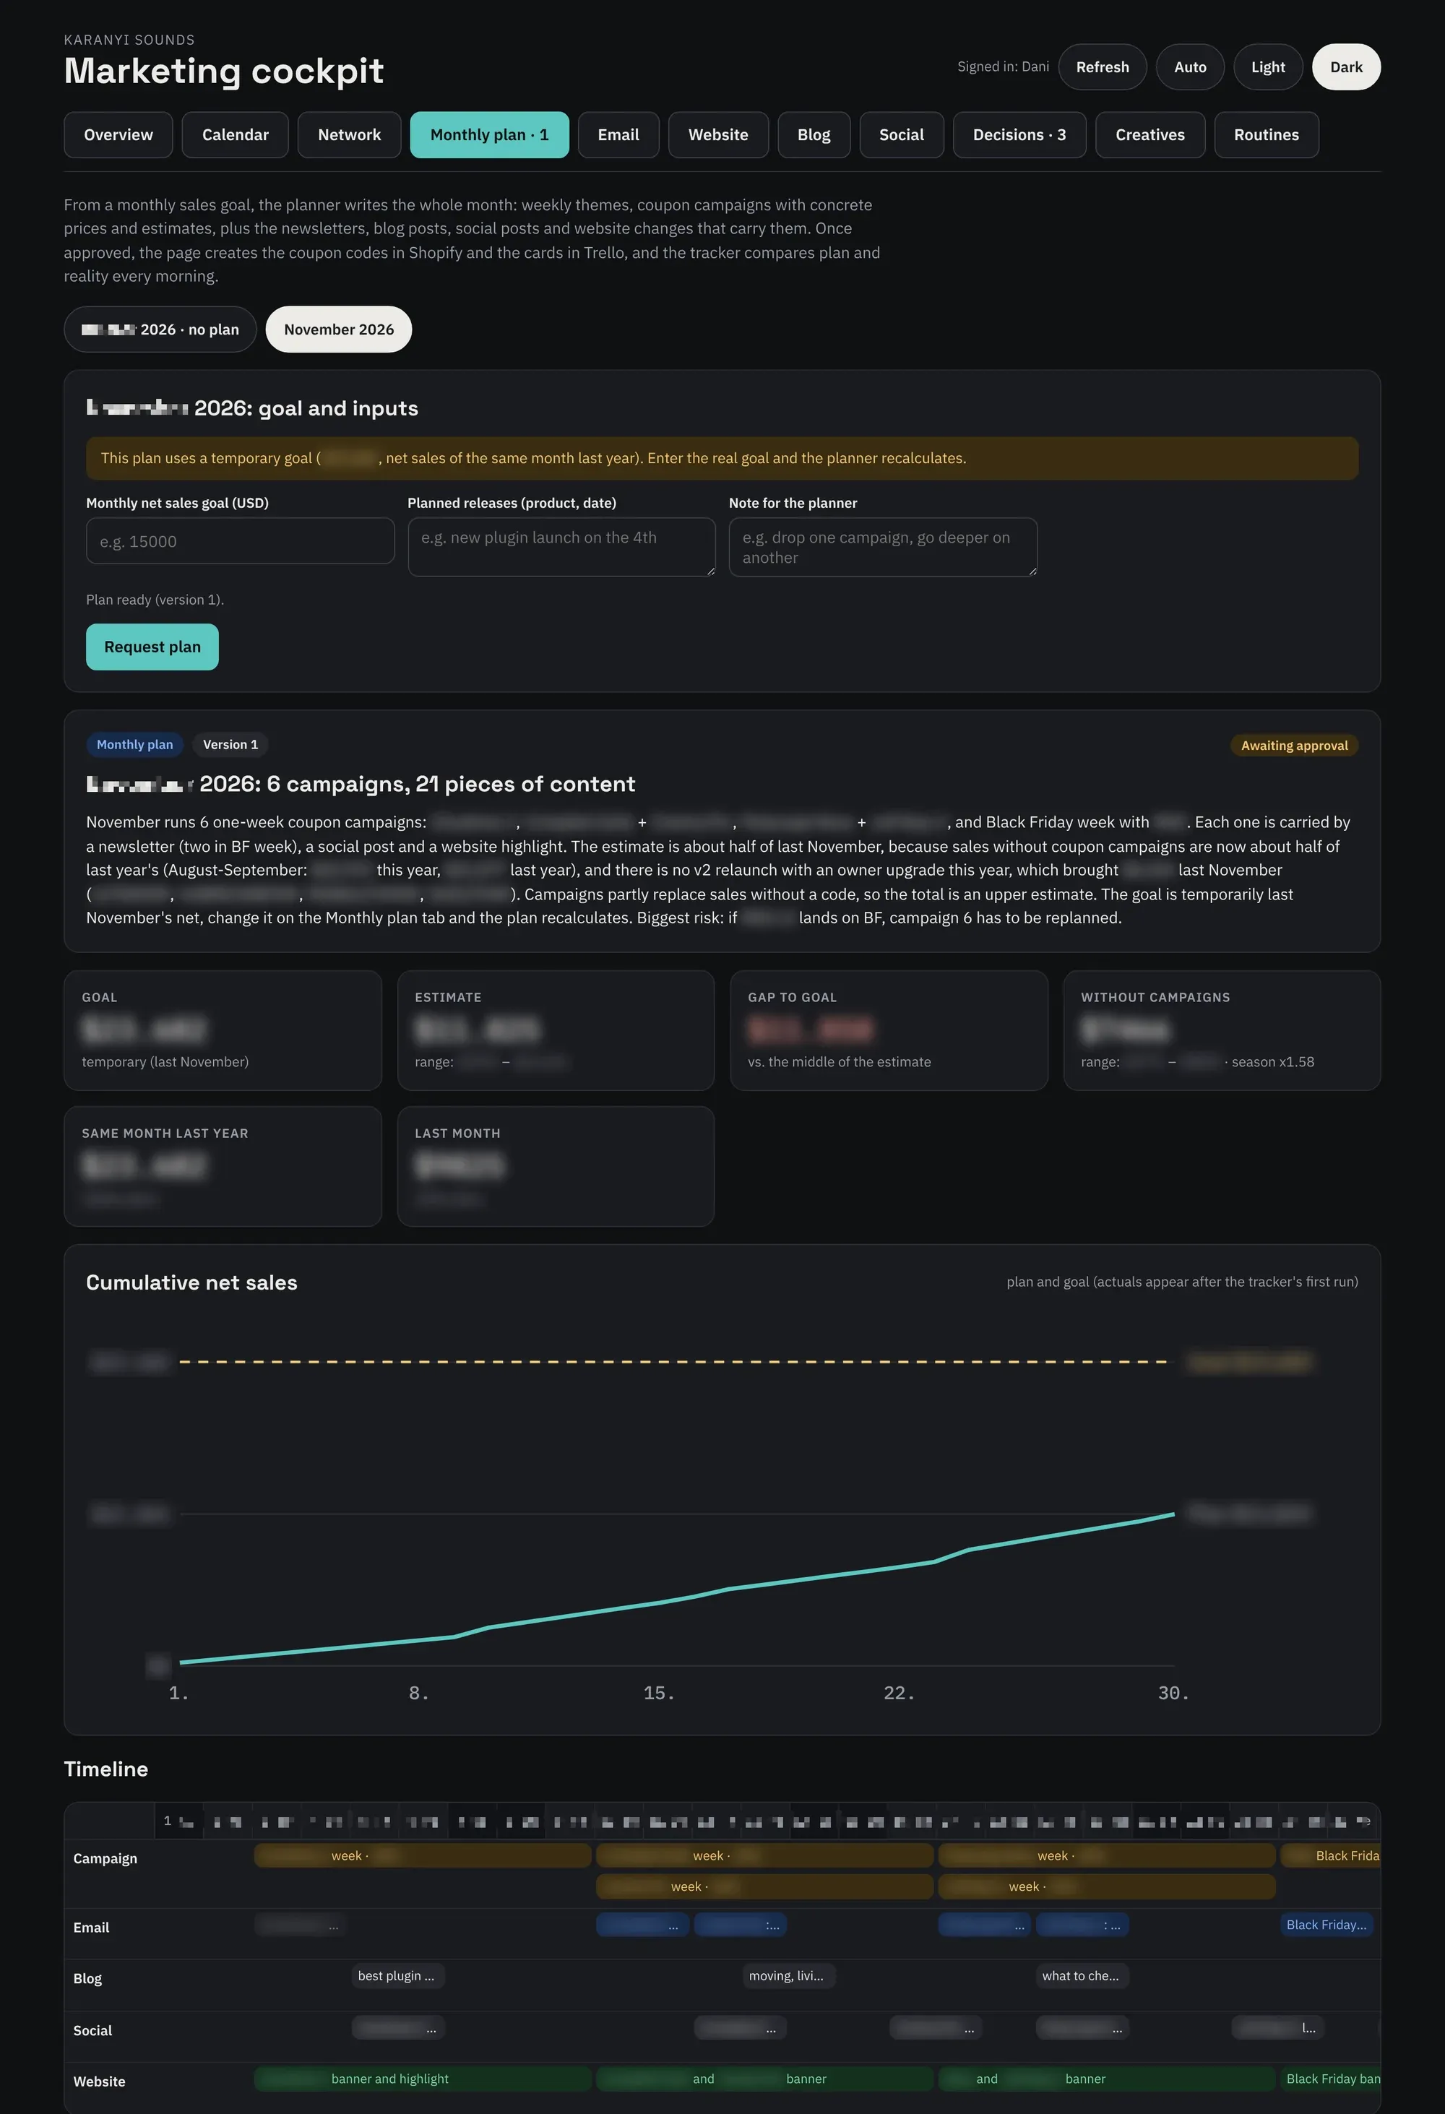This screenshot has height=2114, width=1445.
Task: Click the Refresh button
Action: (1102, 67)
